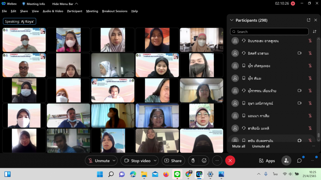This screenshot has height=180, width=321.
Task: Click the red leave meeting button
Action: point(230,161)
